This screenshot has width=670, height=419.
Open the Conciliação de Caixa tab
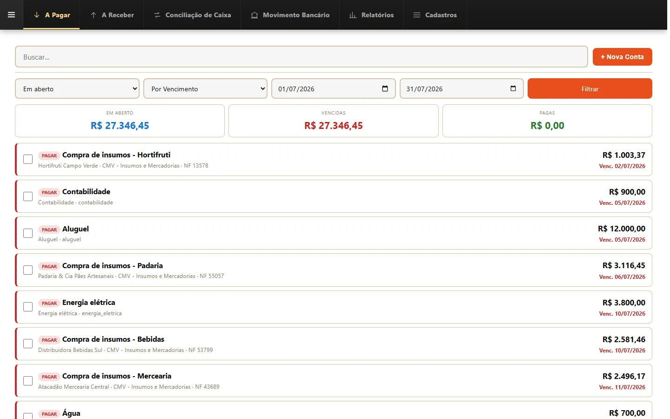tap(192, 15)
